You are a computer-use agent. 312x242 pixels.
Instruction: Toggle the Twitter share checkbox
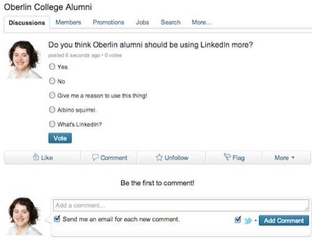238,219
